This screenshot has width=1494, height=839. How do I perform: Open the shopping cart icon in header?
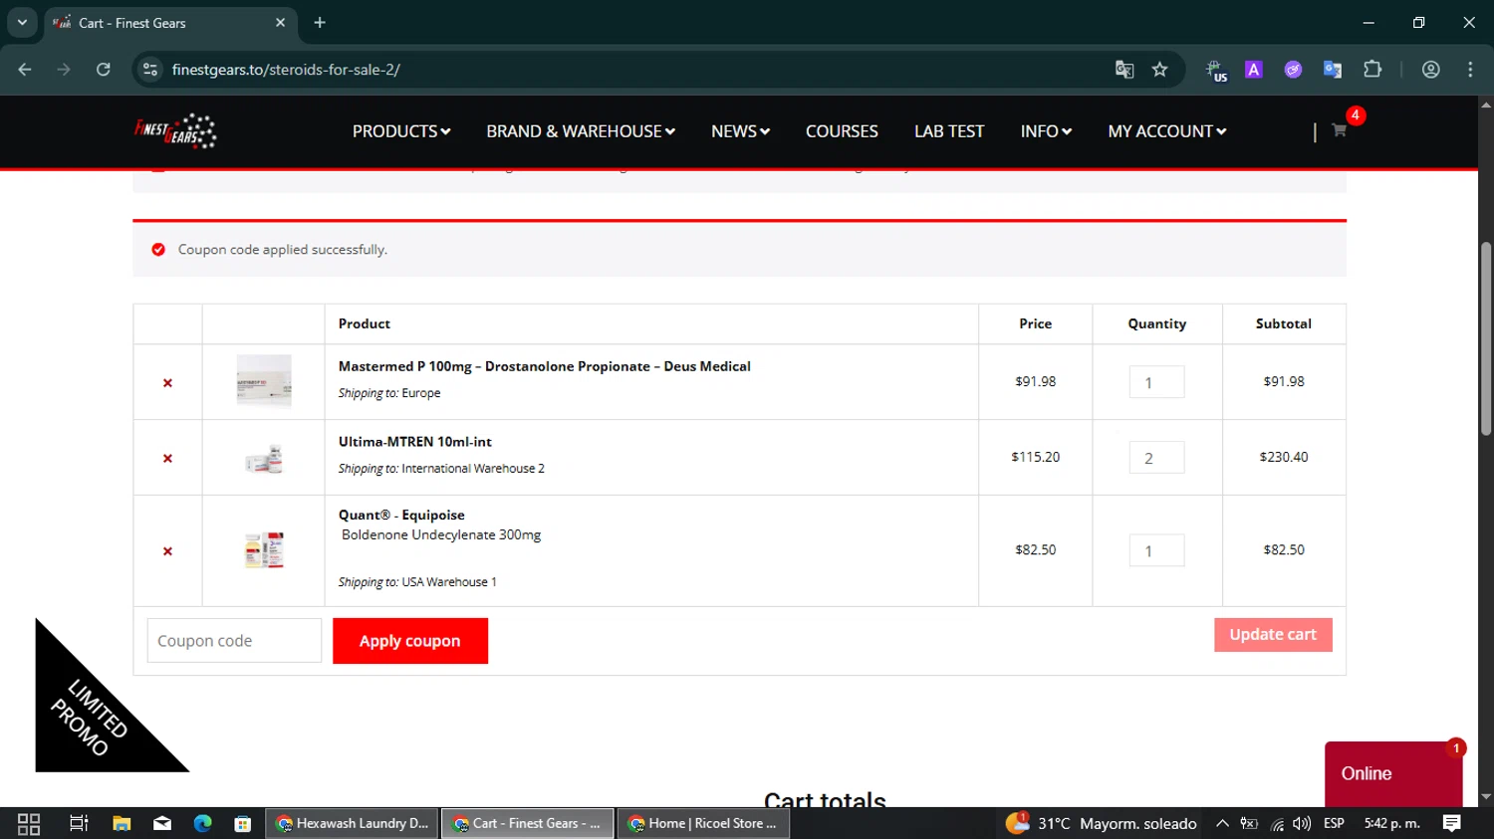click(x=1339, y=130)
